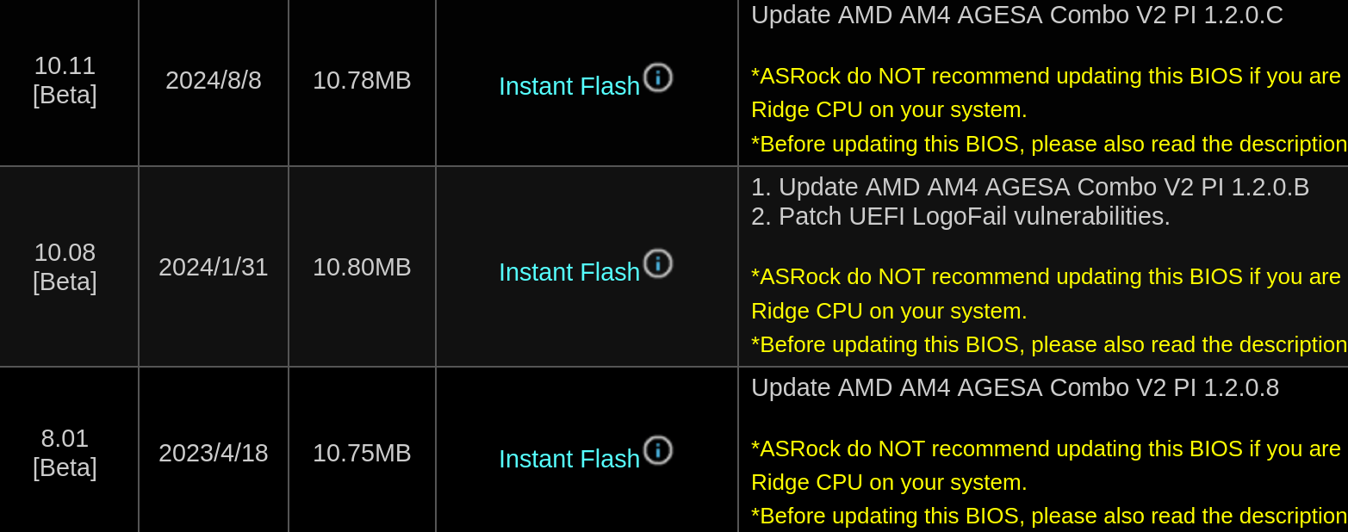The height and width of the screenshot is (532, 1348).
Task: Click the AGESA Combo V2 PI 1.2.0.B description line
Action: coord(1030,187)
